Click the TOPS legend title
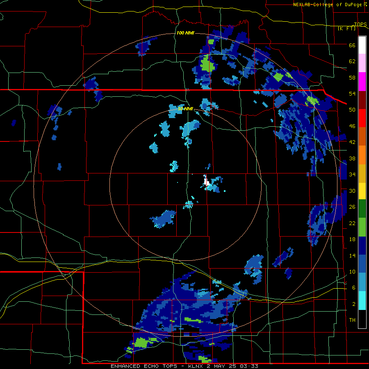369x369 pixels. click(x=360, y=24)
